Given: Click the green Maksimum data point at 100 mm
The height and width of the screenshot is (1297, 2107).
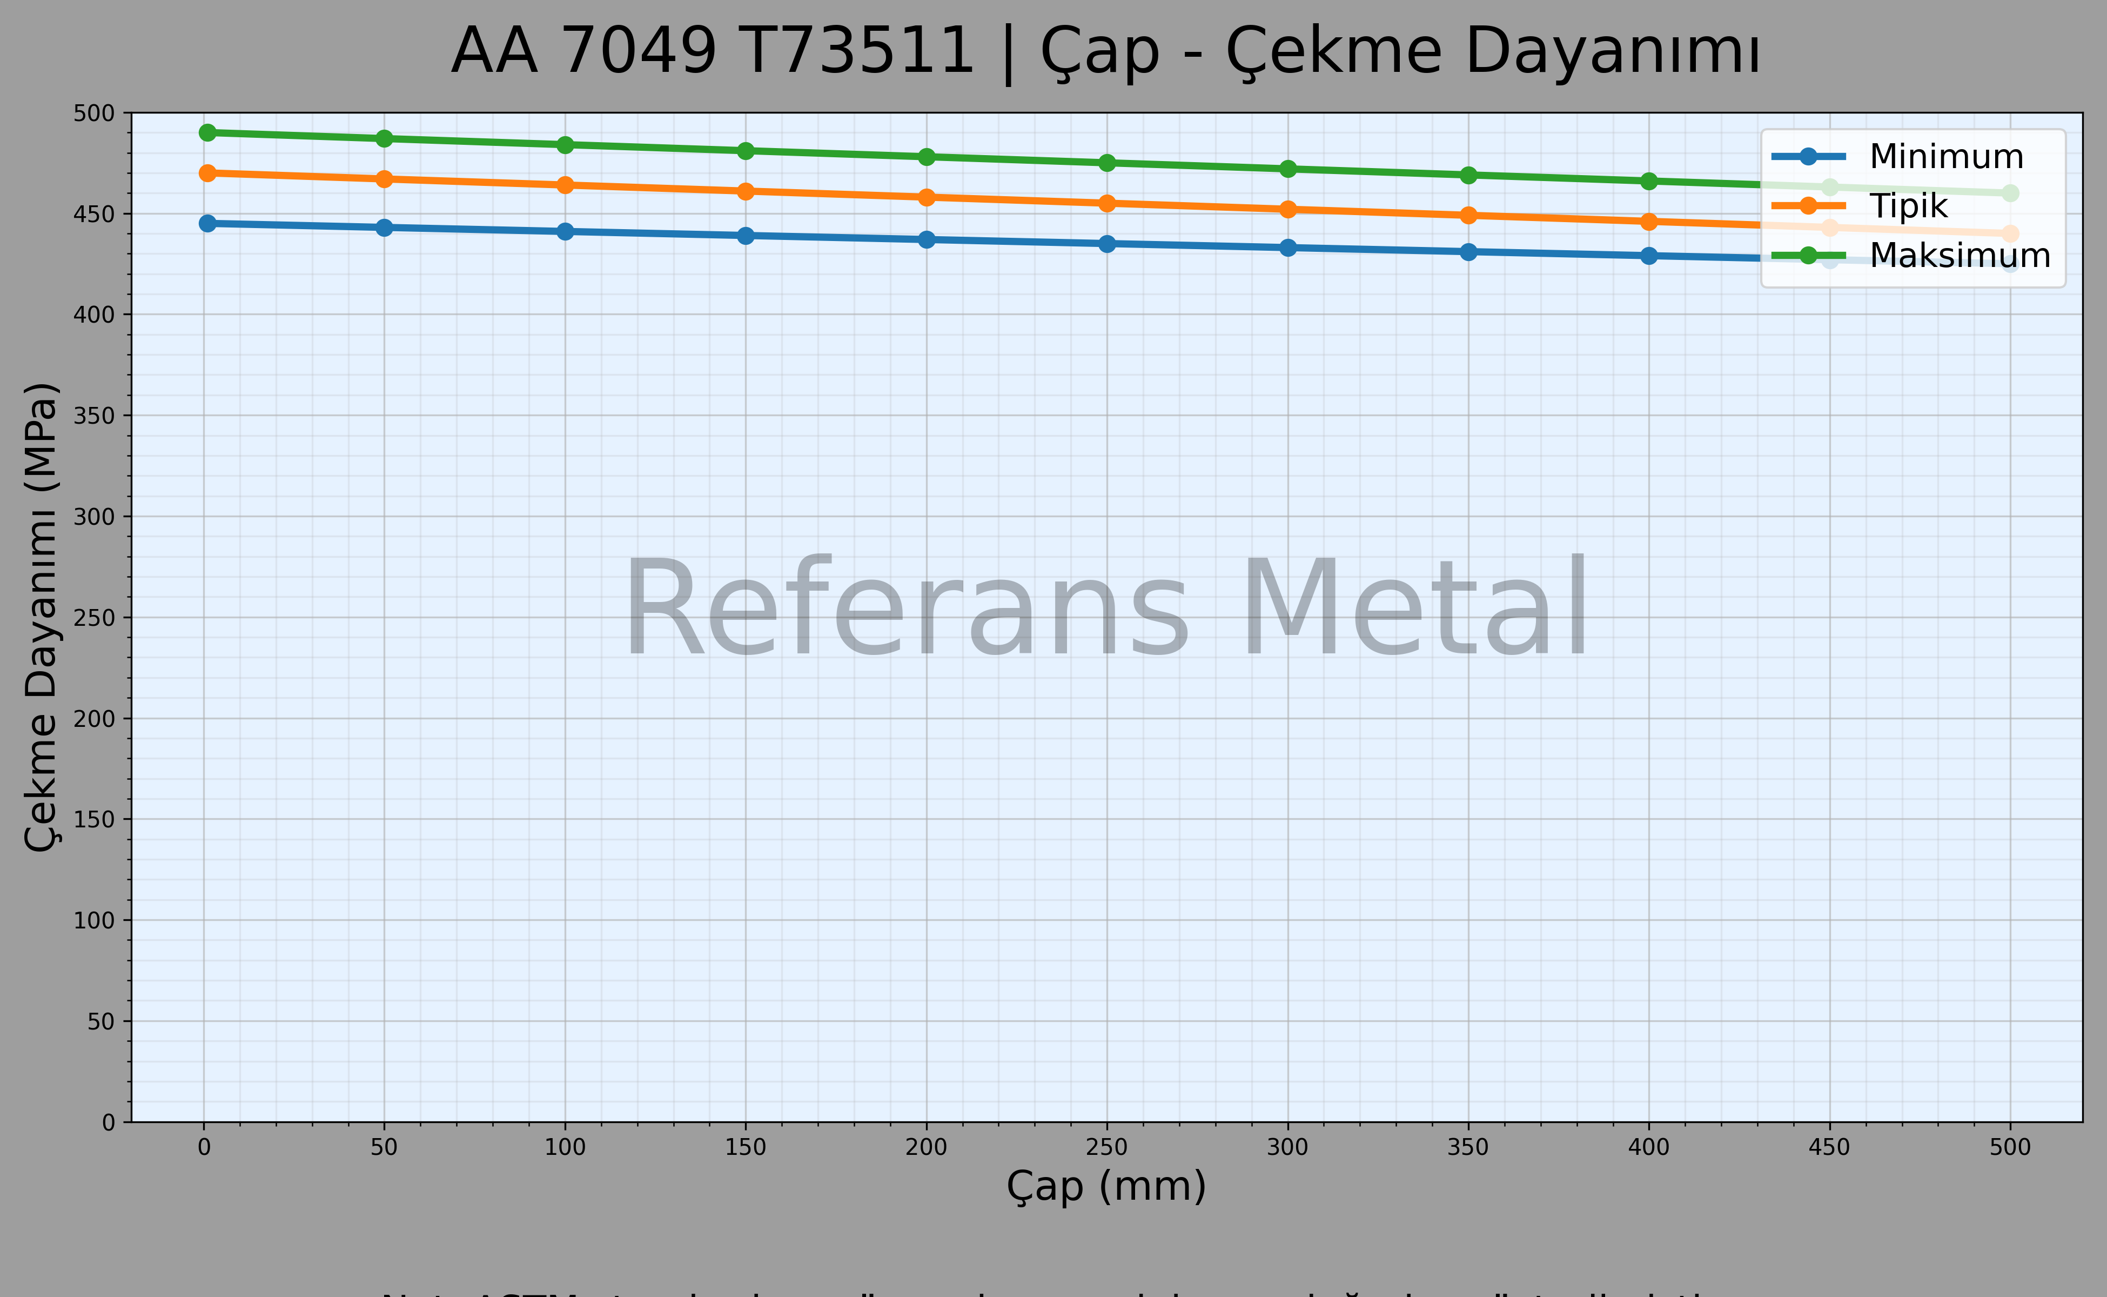Looking at the screenshot, I should 565,145.
